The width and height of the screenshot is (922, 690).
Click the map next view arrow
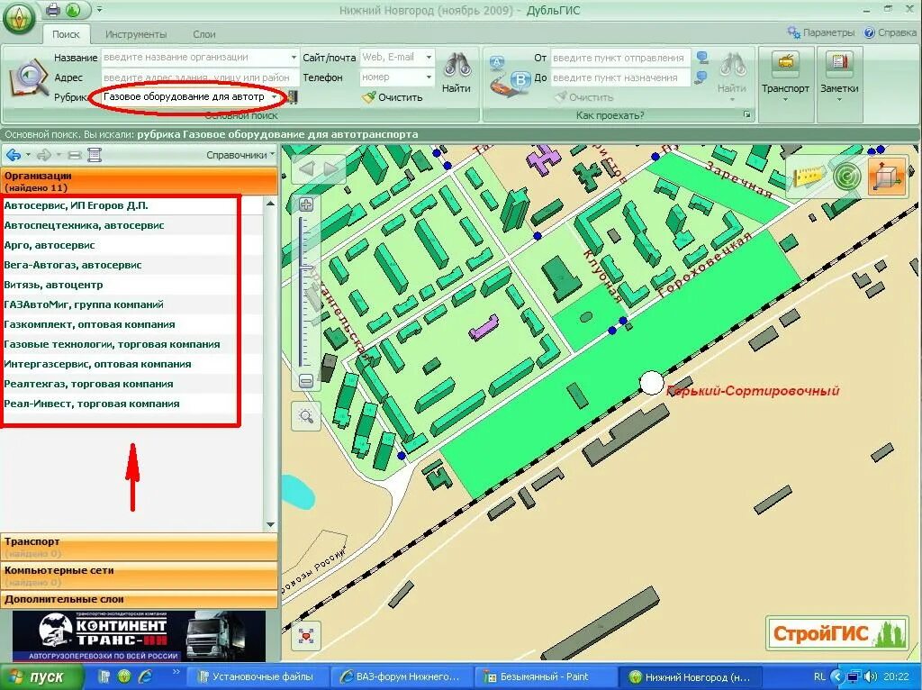pyautogui.click(x=330, y=169)
